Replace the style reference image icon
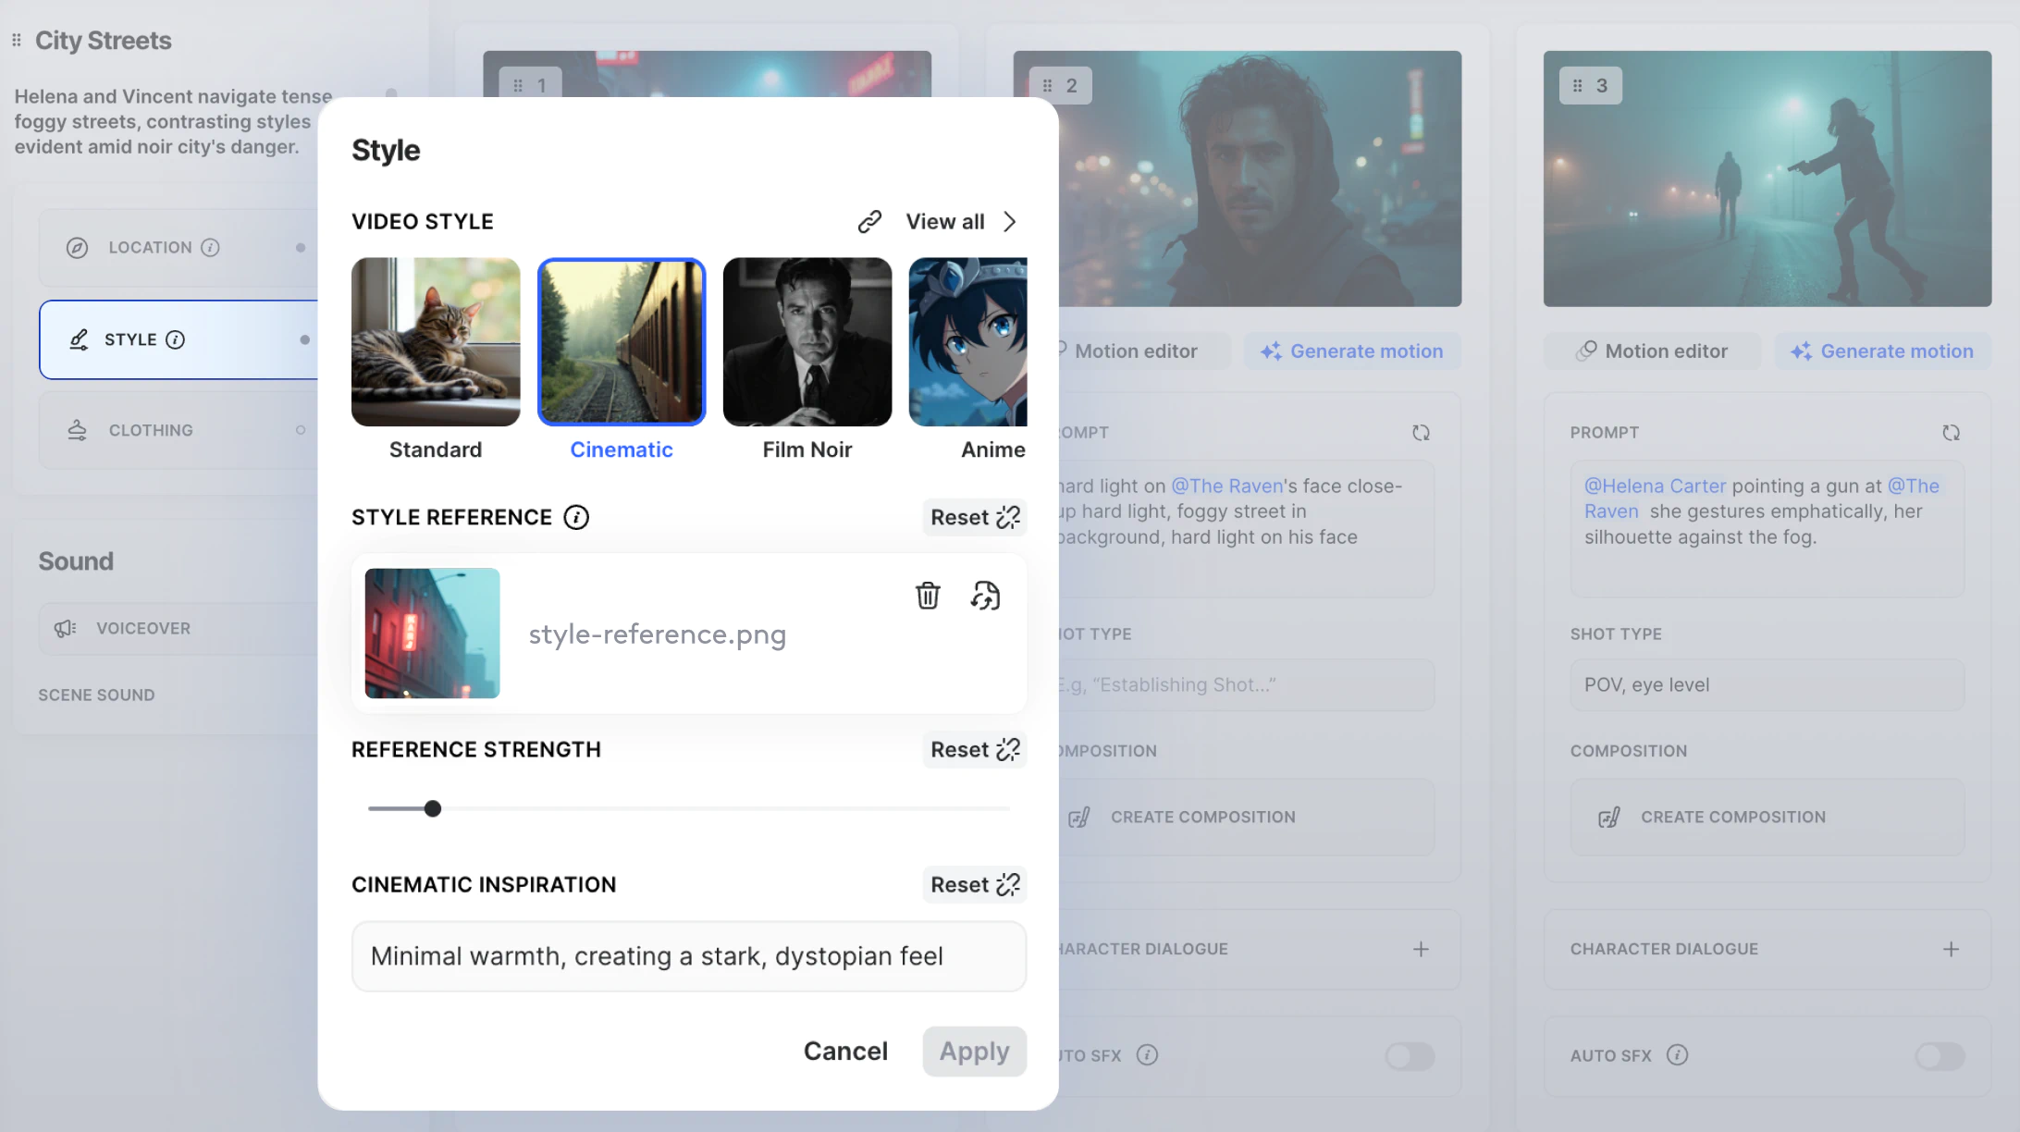Viewport: 2020px width, 1132px height. tap(986, 596)
